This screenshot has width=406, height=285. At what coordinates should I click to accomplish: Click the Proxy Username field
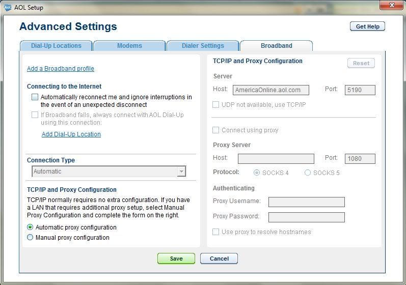point(307,202)
